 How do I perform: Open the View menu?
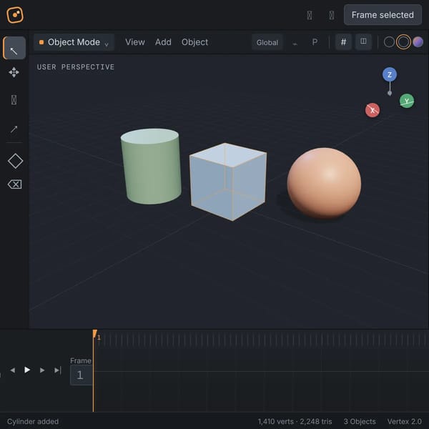[135, 42]
